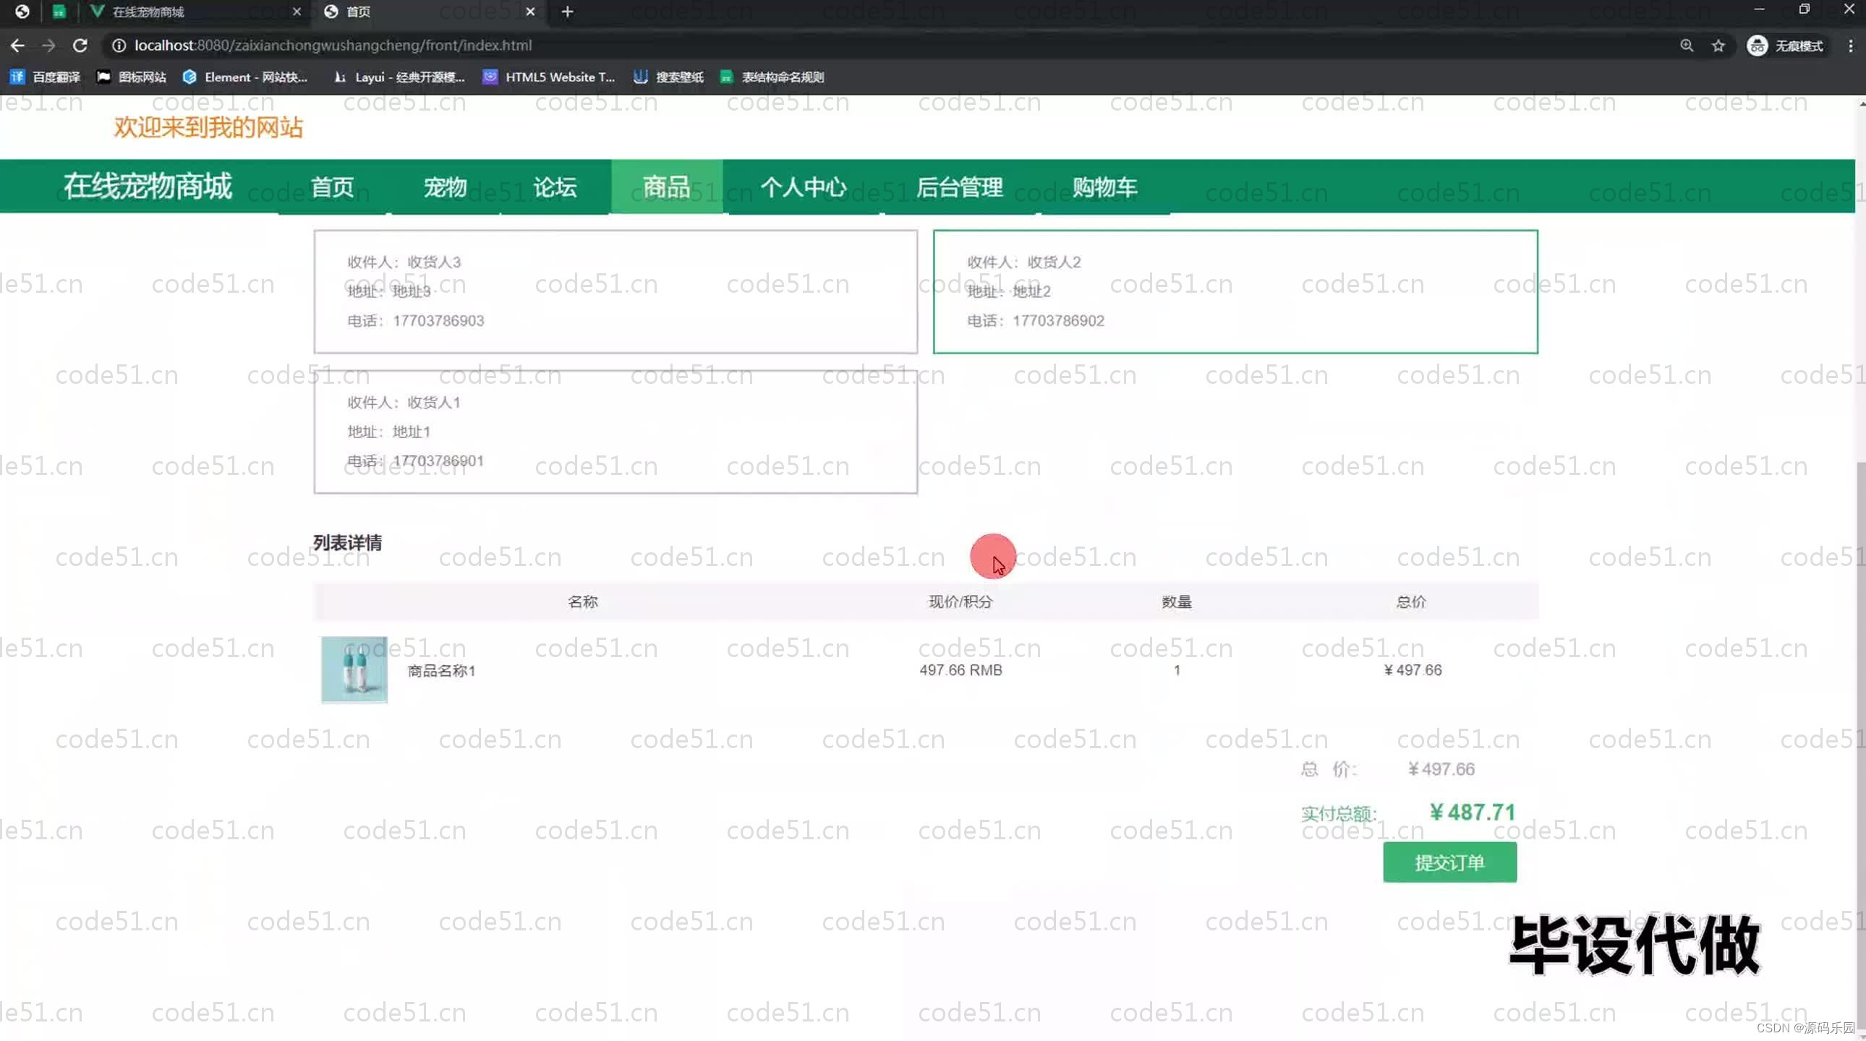Click the phone number 17703786903

coord(438,321)
